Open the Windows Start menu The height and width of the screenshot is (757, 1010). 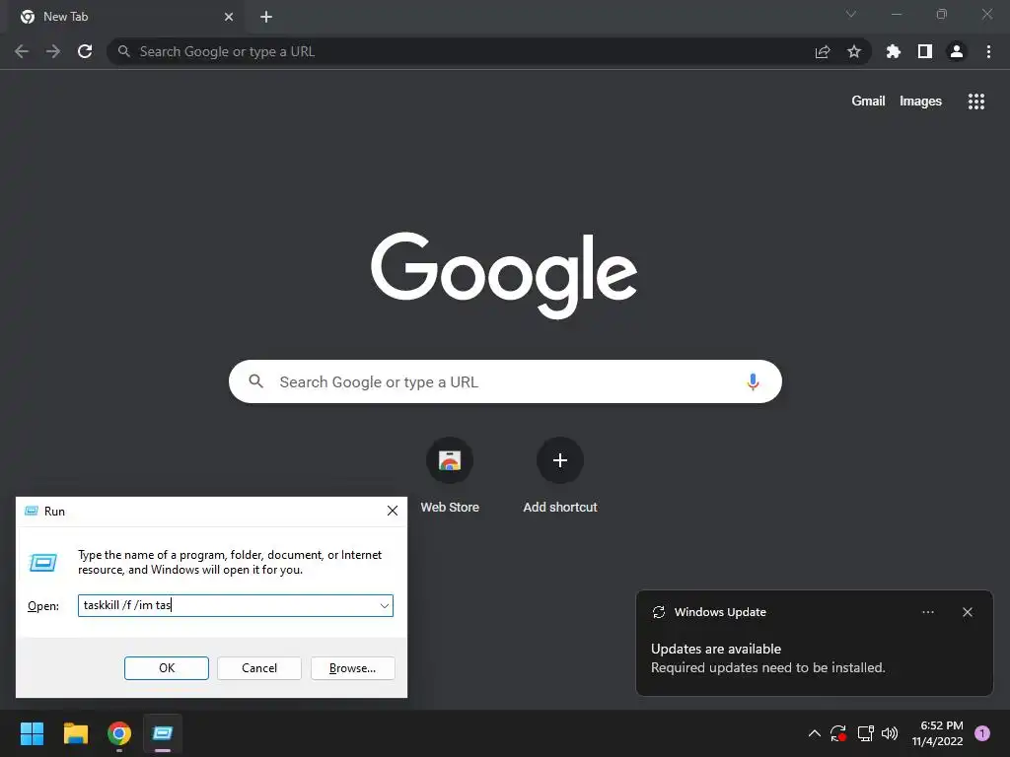(x=32, y=733)
